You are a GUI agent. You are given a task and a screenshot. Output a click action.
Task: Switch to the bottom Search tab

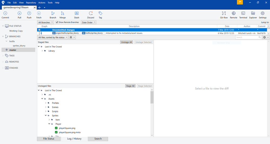(x=98, y=139)
